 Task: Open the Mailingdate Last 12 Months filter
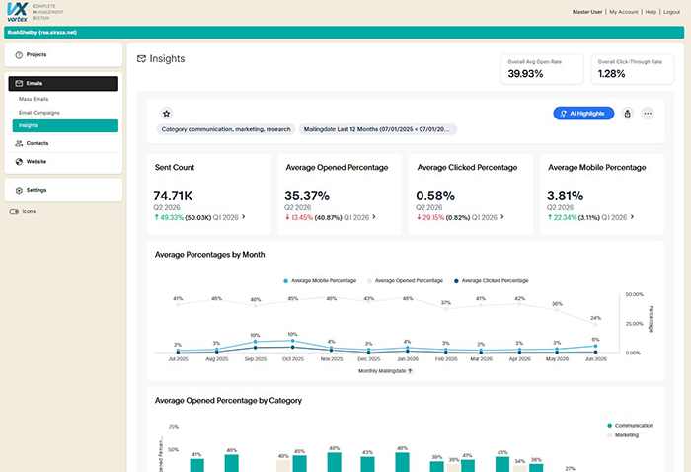(378, 129)
